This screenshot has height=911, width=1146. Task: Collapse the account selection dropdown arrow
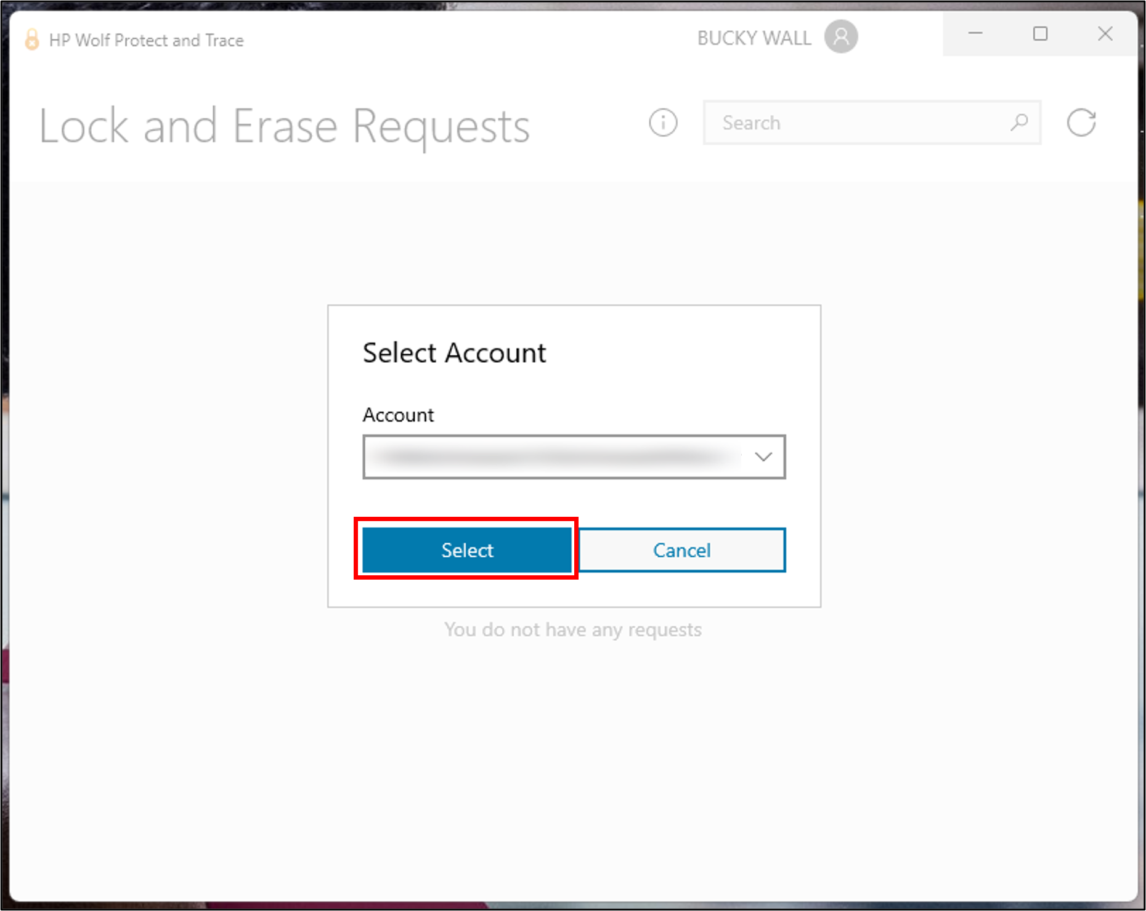764,457
